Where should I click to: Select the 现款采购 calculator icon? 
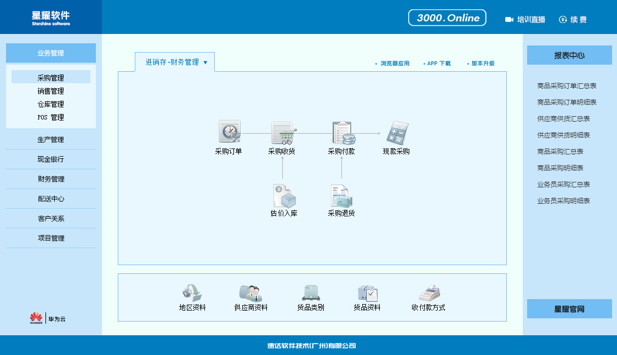(396, 133)
